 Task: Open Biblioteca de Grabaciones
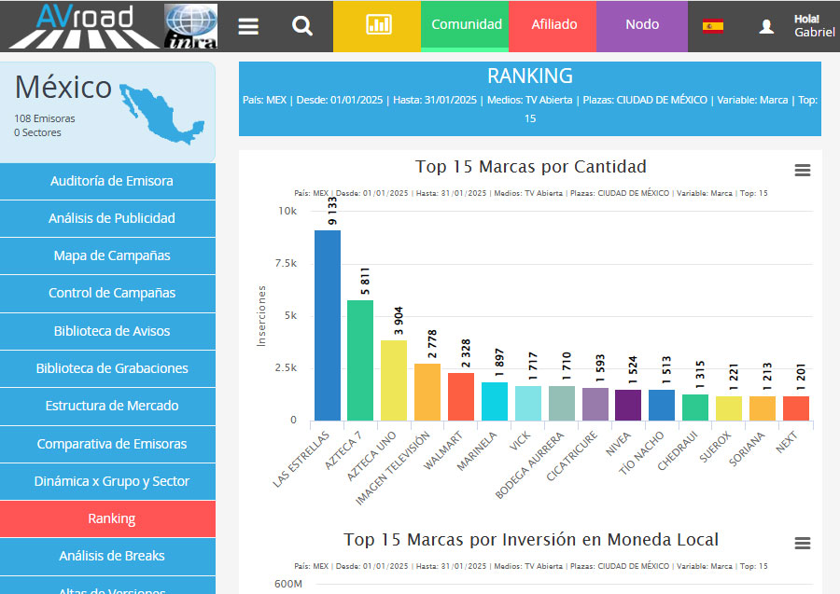107,368
